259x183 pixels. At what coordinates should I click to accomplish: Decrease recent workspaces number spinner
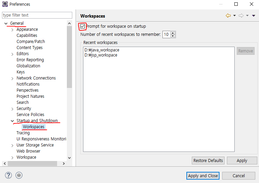click(173, 36)
